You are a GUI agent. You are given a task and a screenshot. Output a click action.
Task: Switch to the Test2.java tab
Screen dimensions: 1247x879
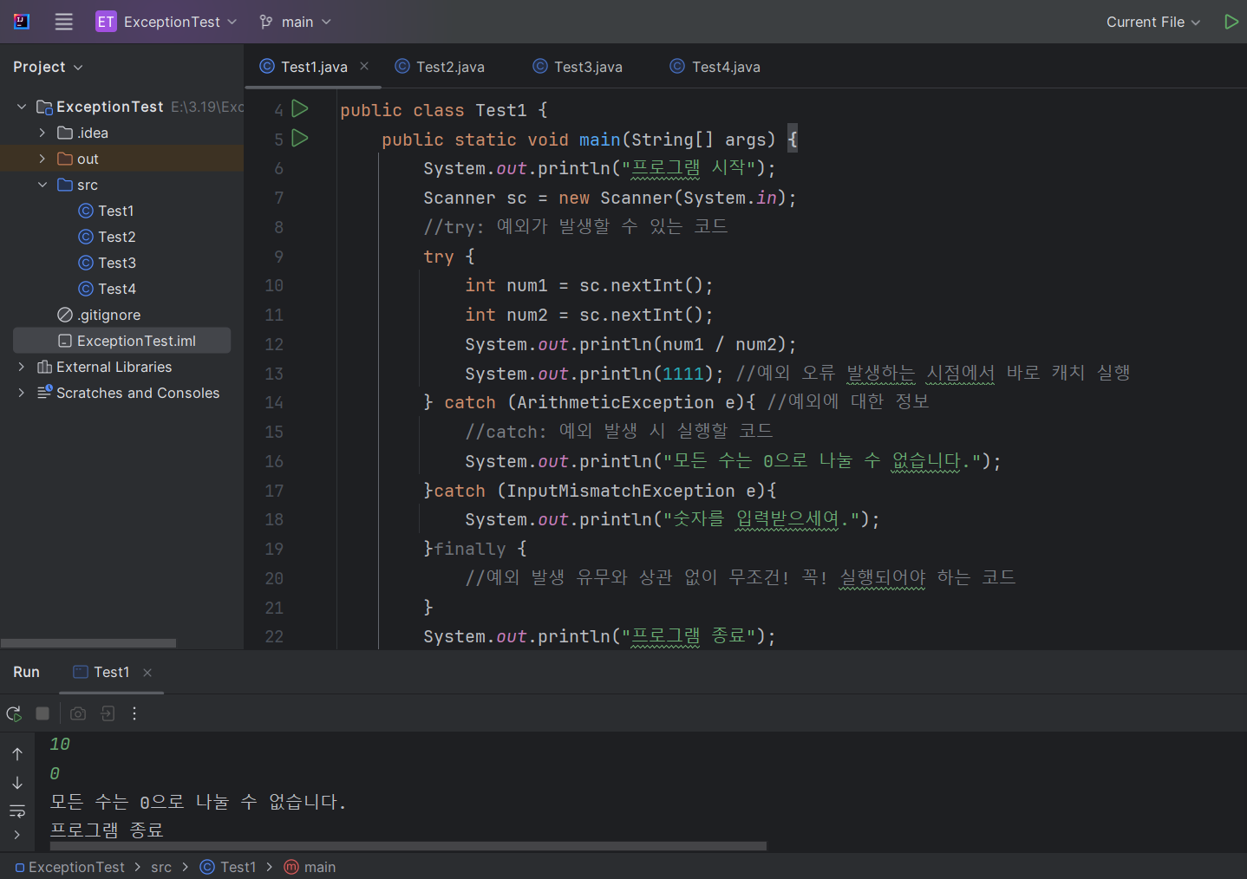coord(441,67)
